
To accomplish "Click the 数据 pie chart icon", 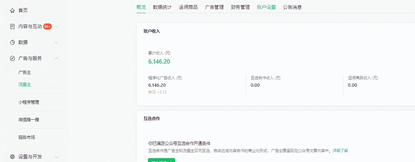I will [12, 42].
